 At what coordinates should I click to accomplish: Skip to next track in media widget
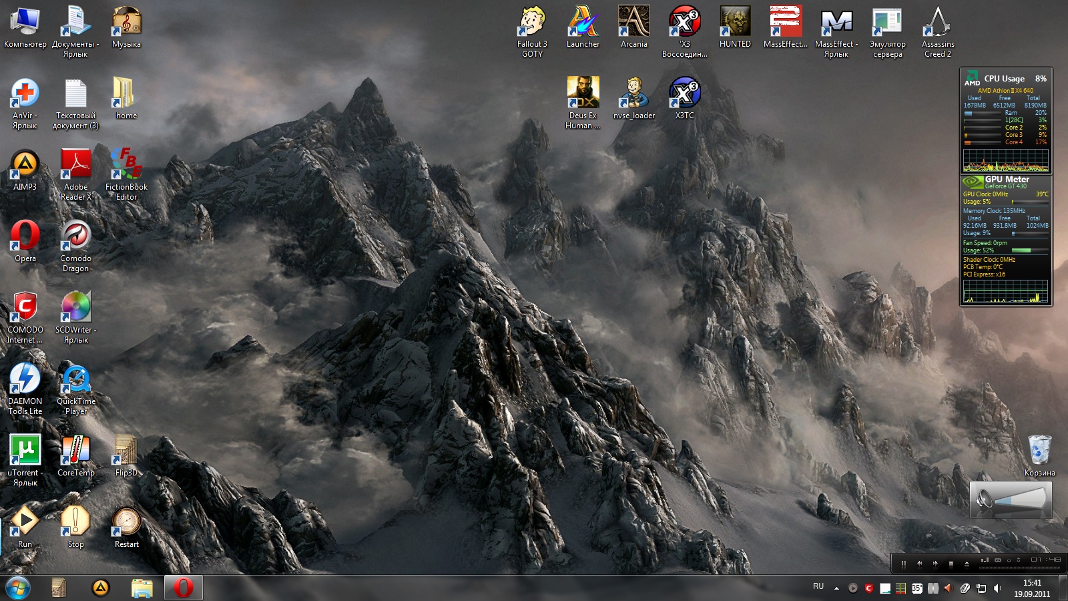935,564
